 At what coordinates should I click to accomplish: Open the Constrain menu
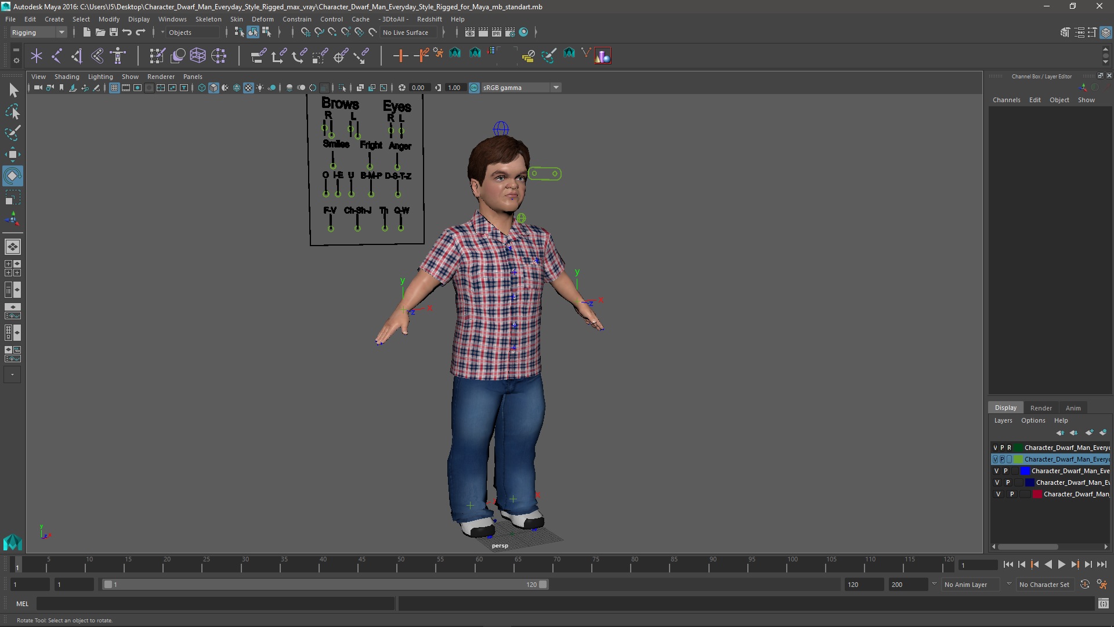(297, 19)
